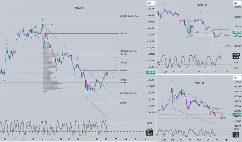Open the USD currency selector on D1 chart

[237, 78]
